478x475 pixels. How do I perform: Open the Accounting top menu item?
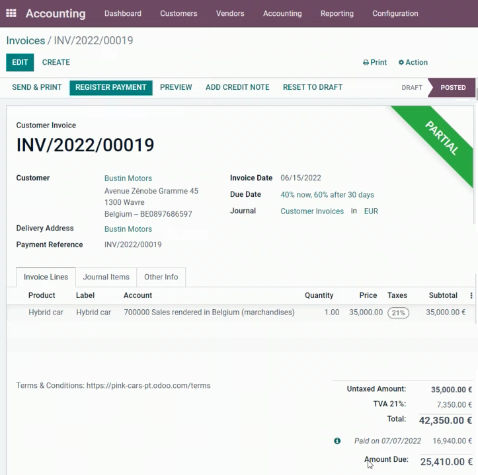282,13
